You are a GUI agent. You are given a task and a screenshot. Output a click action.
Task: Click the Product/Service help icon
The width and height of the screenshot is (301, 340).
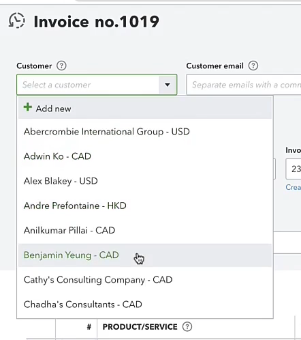coord(187,327)
